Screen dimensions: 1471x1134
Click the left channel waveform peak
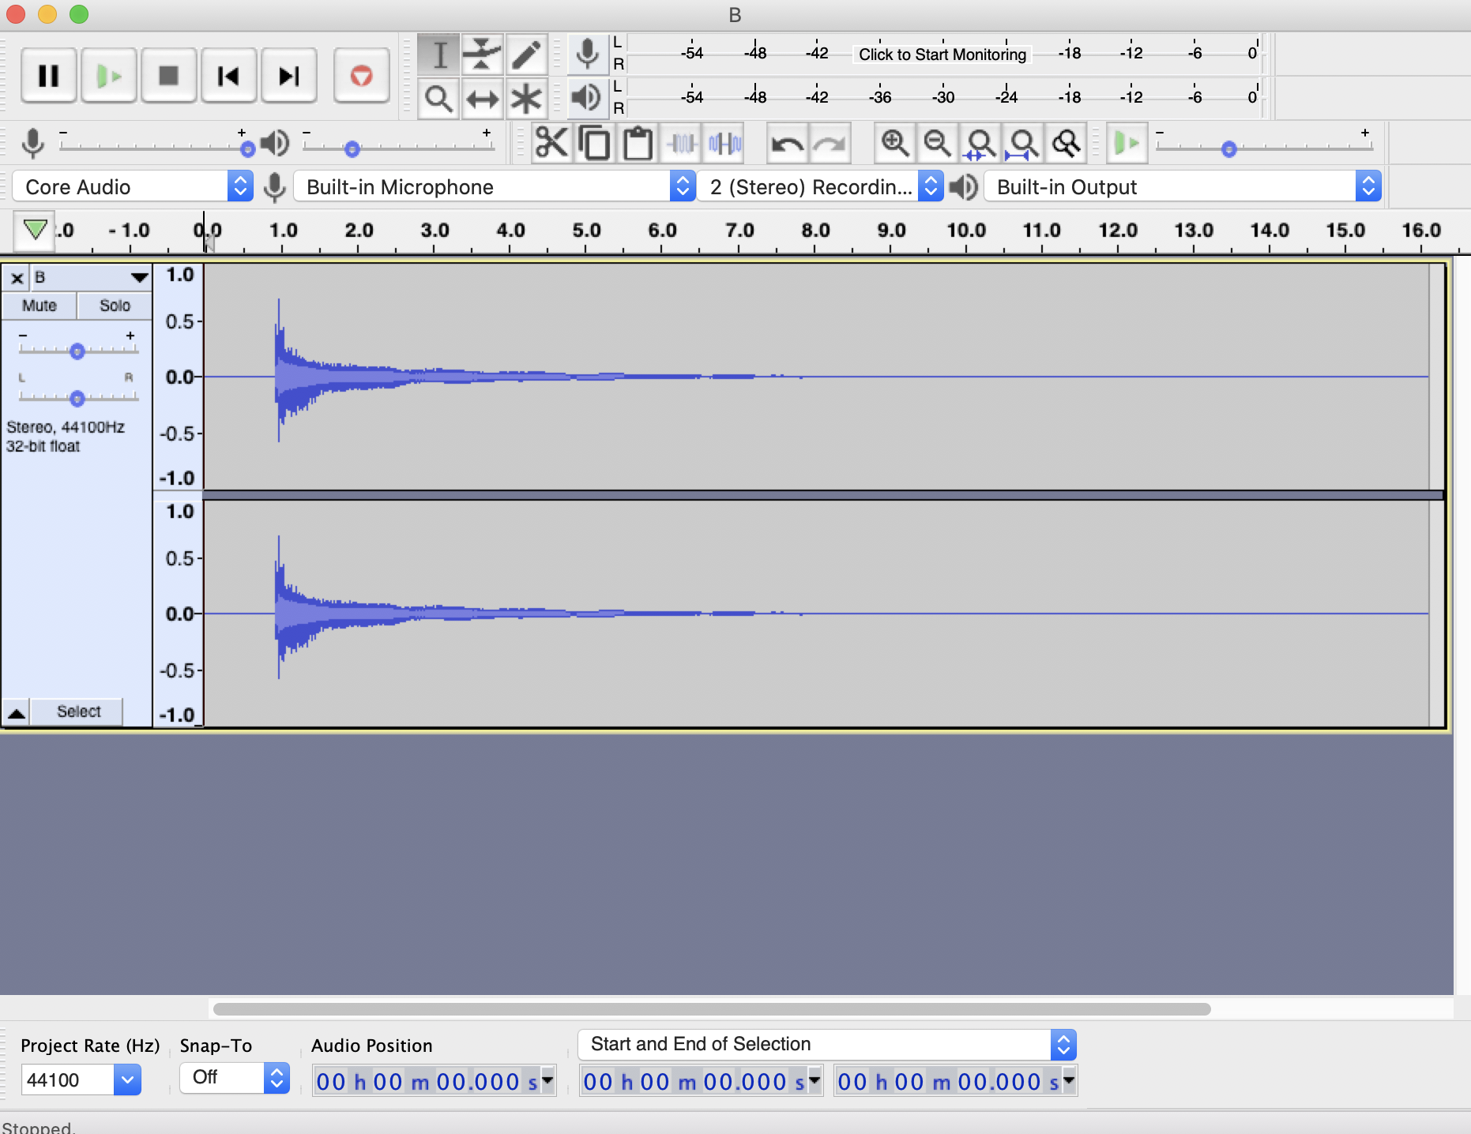(279, 370)
